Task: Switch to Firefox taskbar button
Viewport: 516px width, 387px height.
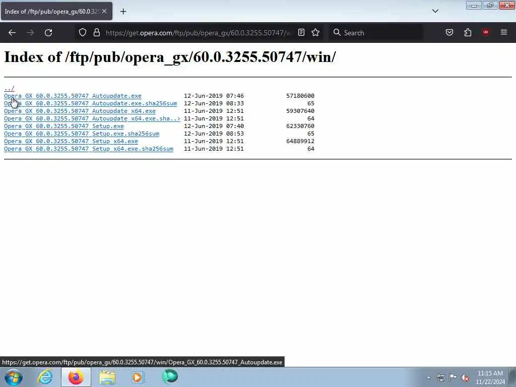Action: pyautogui.click(x=76, y=377)
